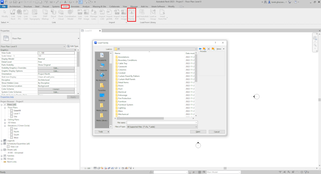Click Load as Group icon
This screenshot has width=321, height=174.
tap(153, 15)
